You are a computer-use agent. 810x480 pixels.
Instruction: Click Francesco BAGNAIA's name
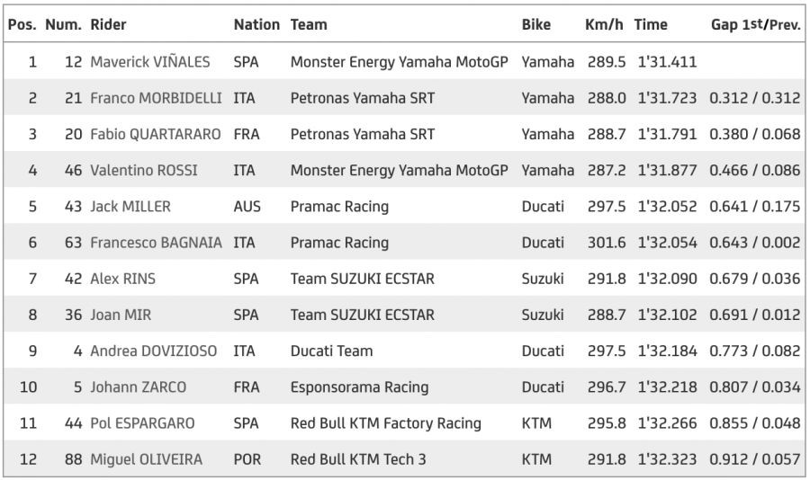(x=156, y=243)
